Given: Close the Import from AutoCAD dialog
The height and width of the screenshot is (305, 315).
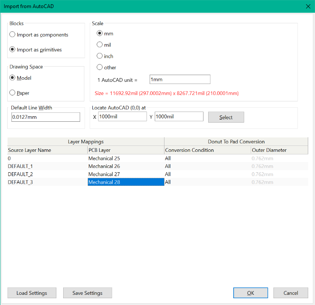Looking at the screenshot, I should 308,6.
